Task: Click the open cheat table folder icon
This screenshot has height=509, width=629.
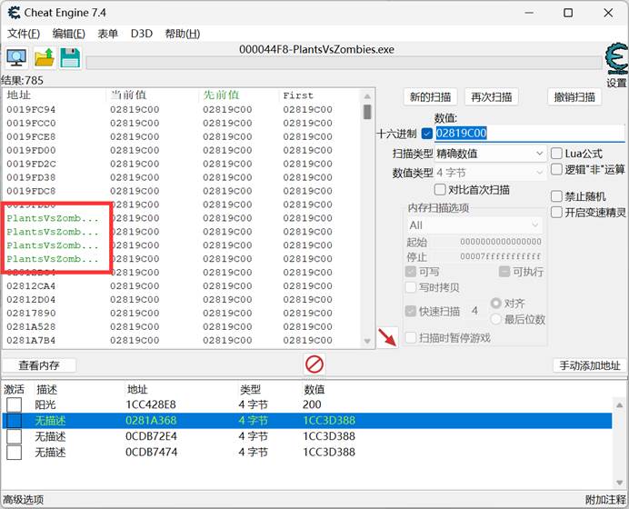Action: pos(45,58)
